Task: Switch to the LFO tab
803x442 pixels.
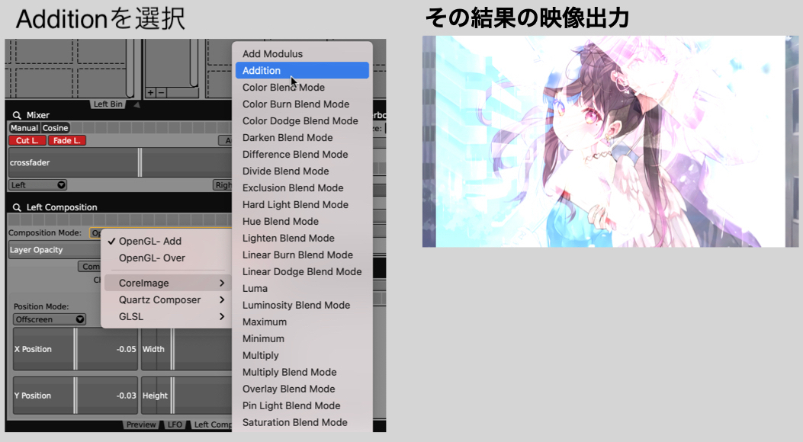Action: pyautogui.click(x=175, y=424)
